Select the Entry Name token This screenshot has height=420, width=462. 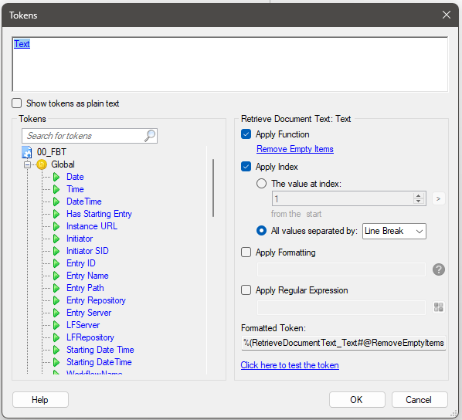pos(87,276)
